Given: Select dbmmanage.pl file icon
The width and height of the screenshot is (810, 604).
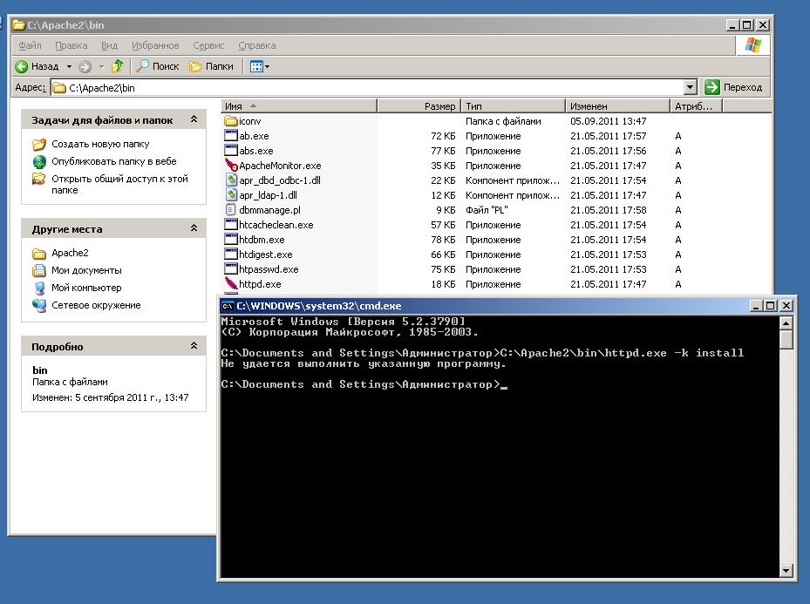Looking at the screenshot, I should pyautogui.click(x=231, y=210).
